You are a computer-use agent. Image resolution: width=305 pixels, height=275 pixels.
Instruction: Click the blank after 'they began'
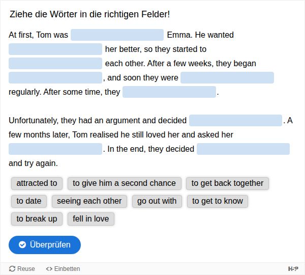(x=55, y=78)
